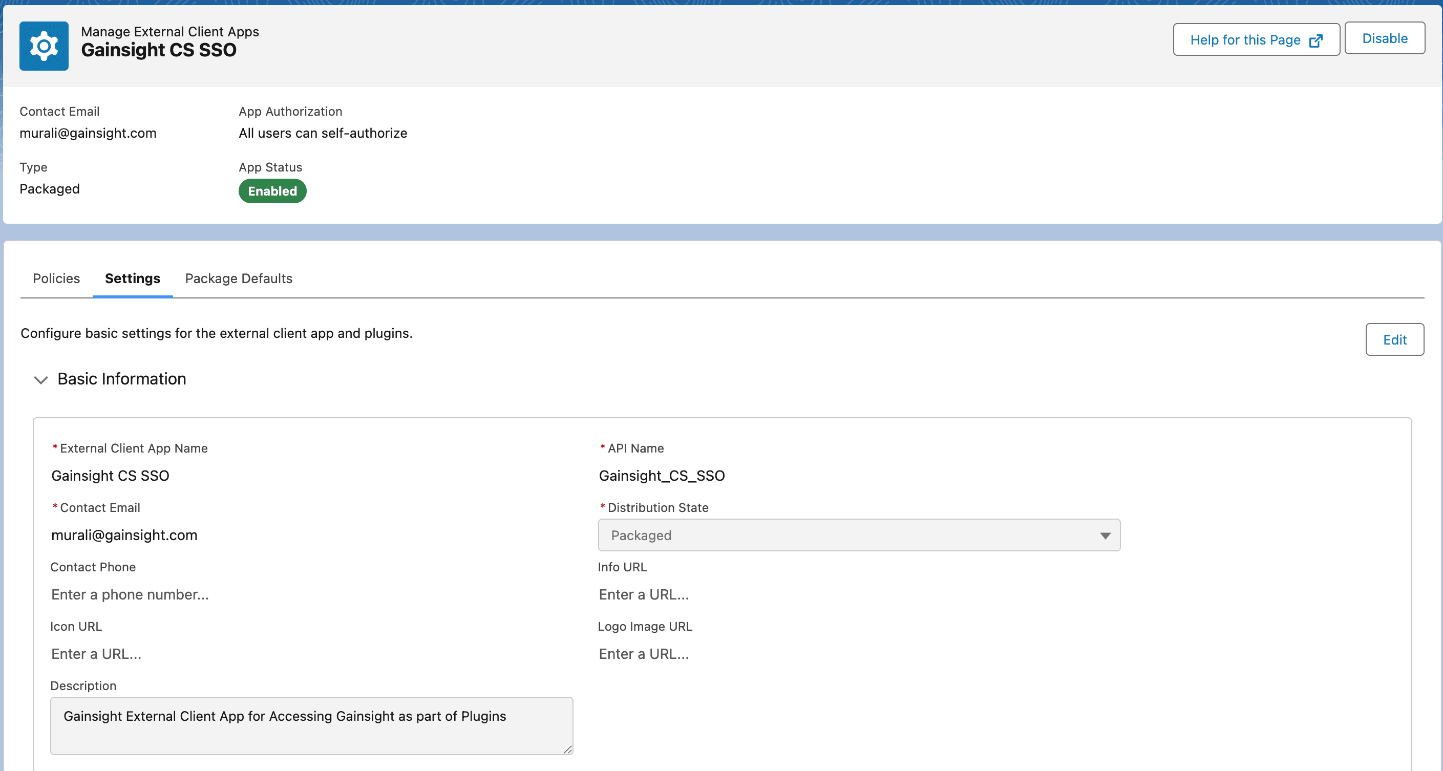This screenshot has height=771, width=1443.
Task: Open the Distribution State dropdown
Action: [x=859, y=534]
